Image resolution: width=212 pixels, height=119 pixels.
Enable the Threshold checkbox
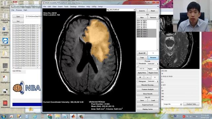pos(137,64)
